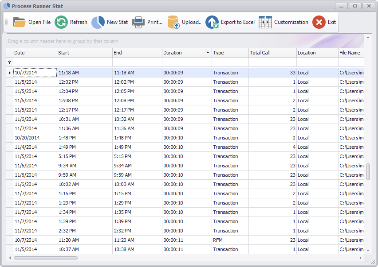
Task: Click the New Stat pie chart icon
Action: tap(98, 22)
